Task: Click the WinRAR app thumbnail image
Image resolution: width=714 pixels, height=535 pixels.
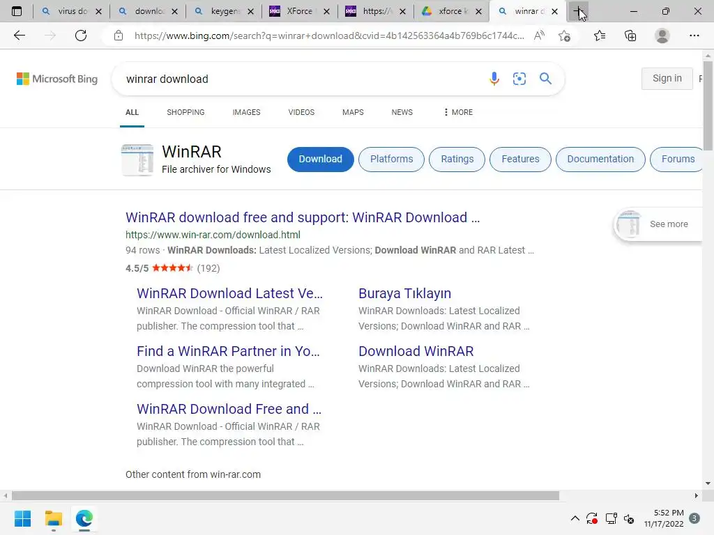Action: point(137,160)
